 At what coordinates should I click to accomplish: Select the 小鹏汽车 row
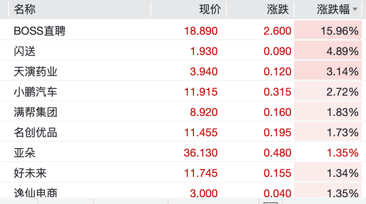183,91
